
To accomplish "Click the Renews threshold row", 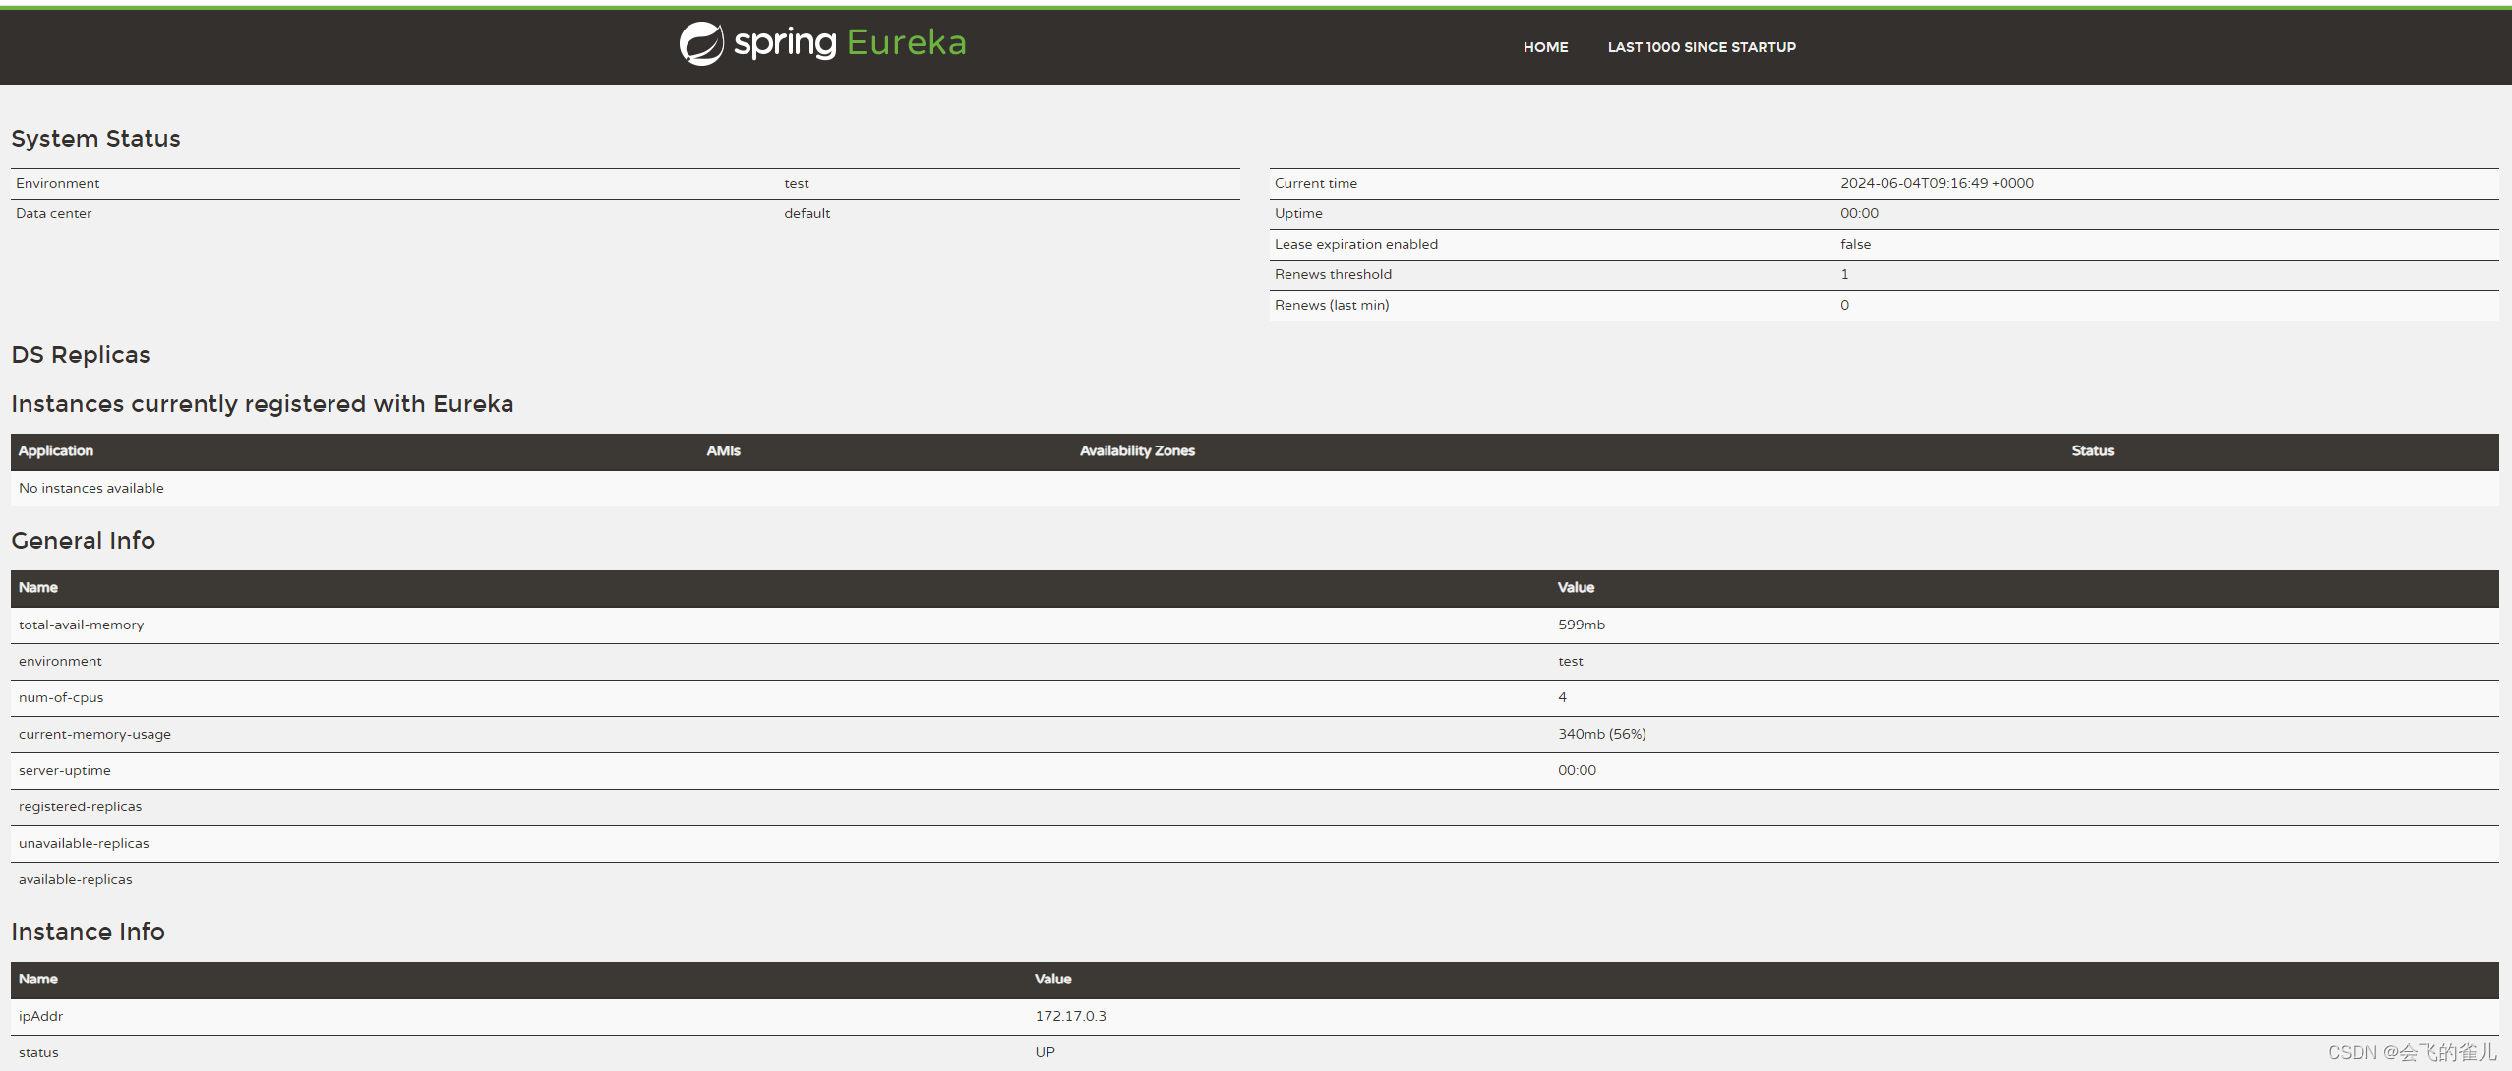I will click(x=1333, y=275).
